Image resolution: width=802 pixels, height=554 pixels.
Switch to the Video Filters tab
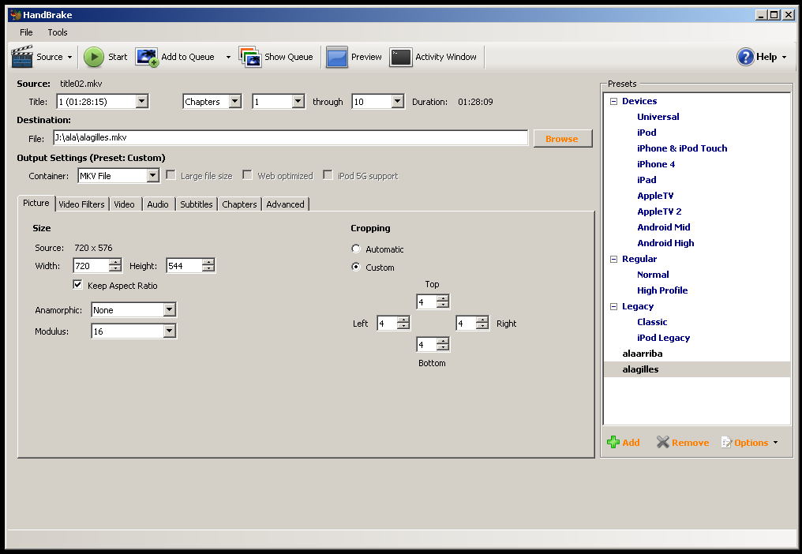[81, 204]
